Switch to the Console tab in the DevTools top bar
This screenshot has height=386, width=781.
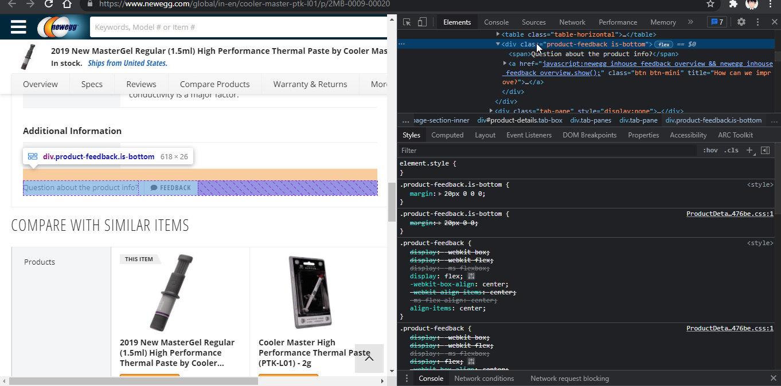tap(496, 22)
